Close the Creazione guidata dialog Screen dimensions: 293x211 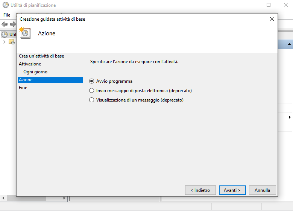[272, 19]
